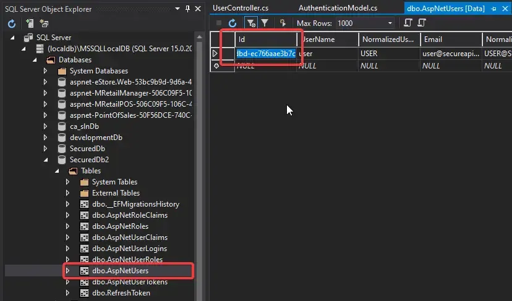Collapse the (localdb)\MSSQLLocalDB server node
The image size is (512, 301).
[x=23, y=49]
